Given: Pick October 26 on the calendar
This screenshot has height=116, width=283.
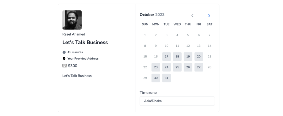Looking at the screenshot, I should [x=188, y=67].
